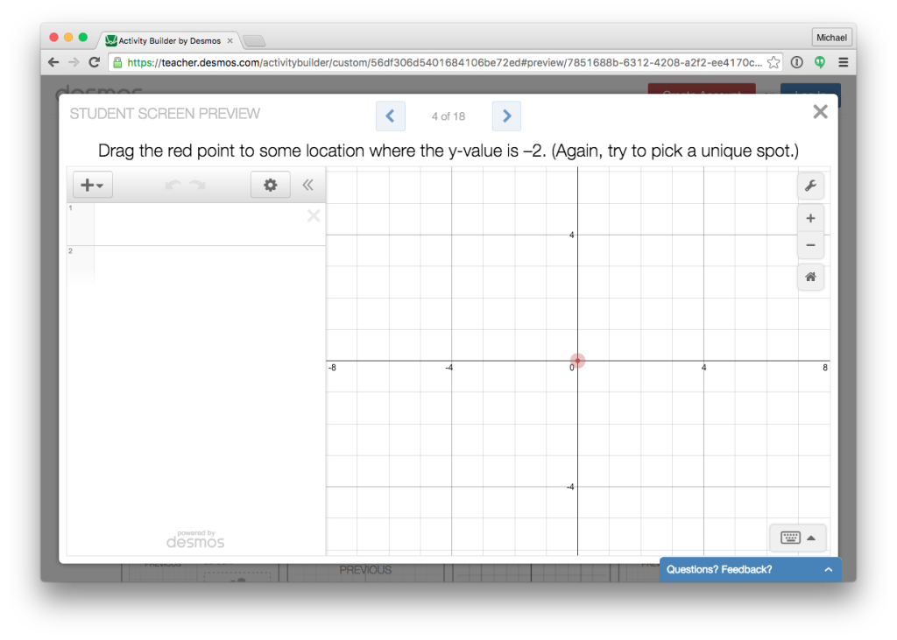Screen dimensions: 897x640
Task: Reset graph to default view
Action: (809, 277)
